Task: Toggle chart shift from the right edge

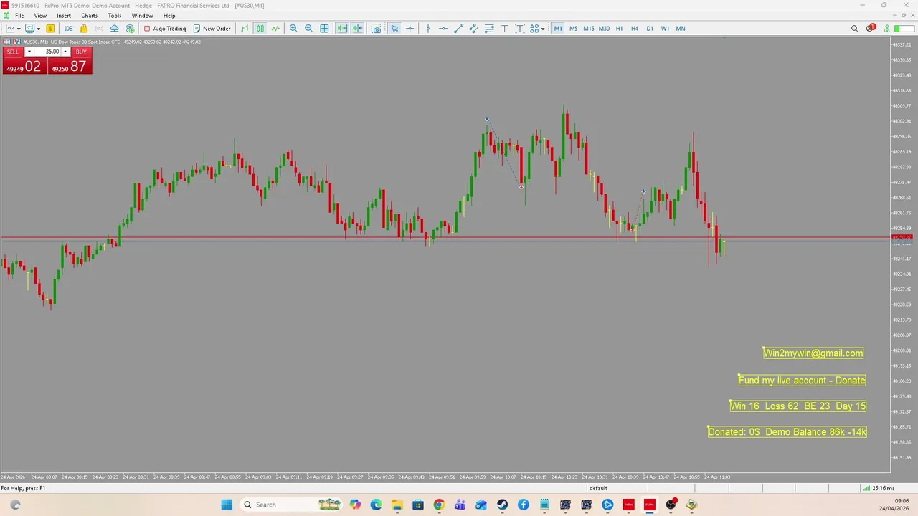Action: [x=357, y=29]
